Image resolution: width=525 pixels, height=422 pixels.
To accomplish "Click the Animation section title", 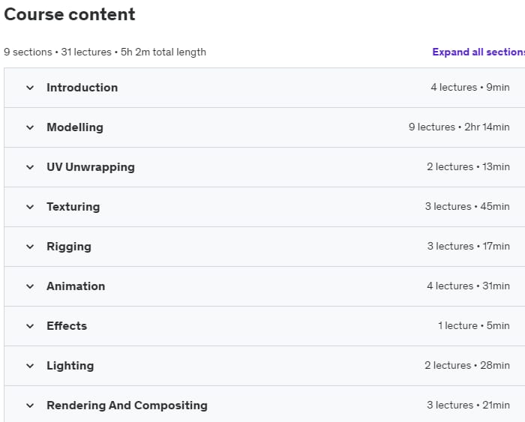I will click(x=76, y=286).
